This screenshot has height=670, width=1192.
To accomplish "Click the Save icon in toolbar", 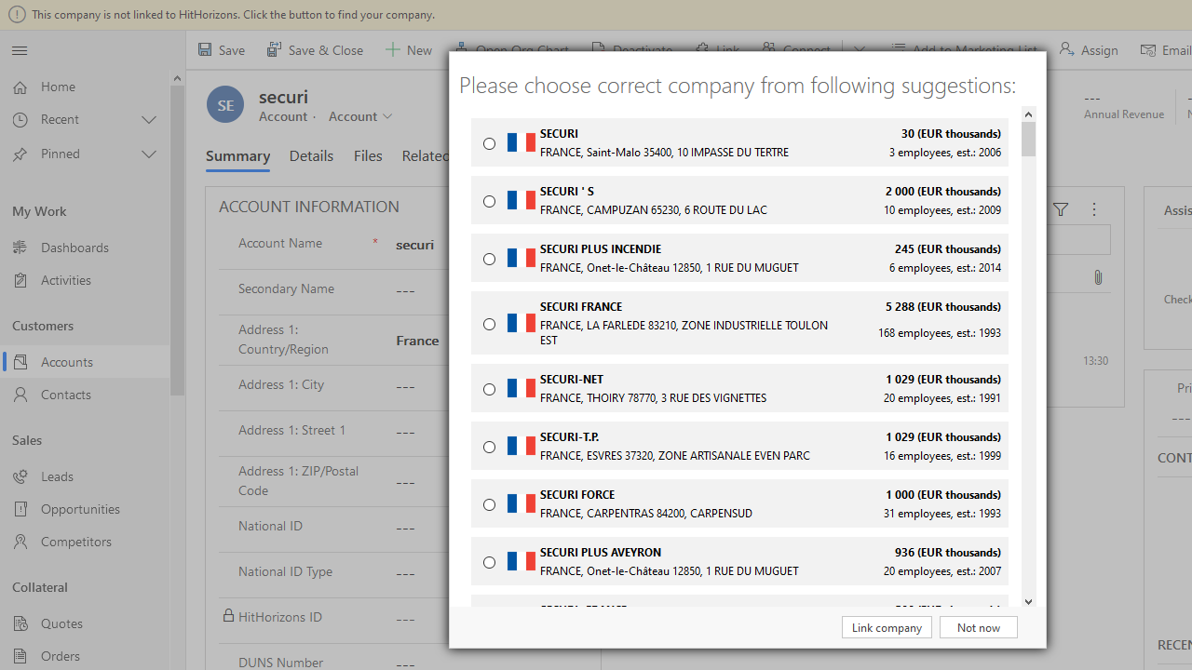I will (205, 50).
